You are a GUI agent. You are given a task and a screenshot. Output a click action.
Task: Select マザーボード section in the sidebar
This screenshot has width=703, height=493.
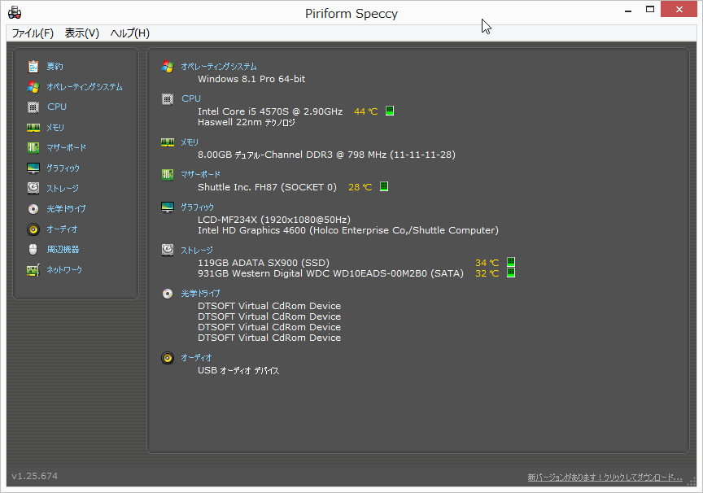(67, 148)
